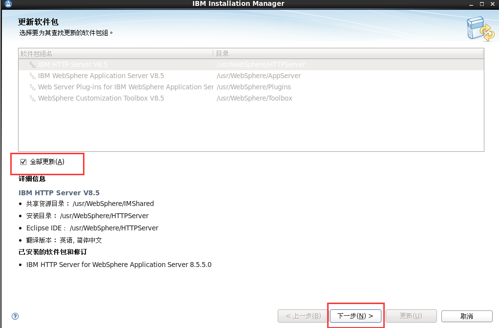
Task: Proceed with the 下一步(N) > button
Action: pos(355,316)
